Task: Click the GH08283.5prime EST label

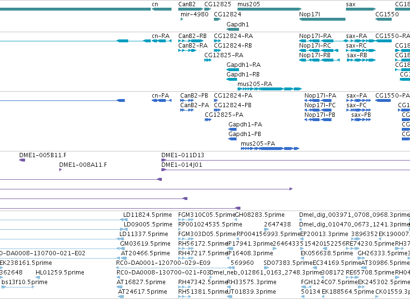Action: pos(260,215)
